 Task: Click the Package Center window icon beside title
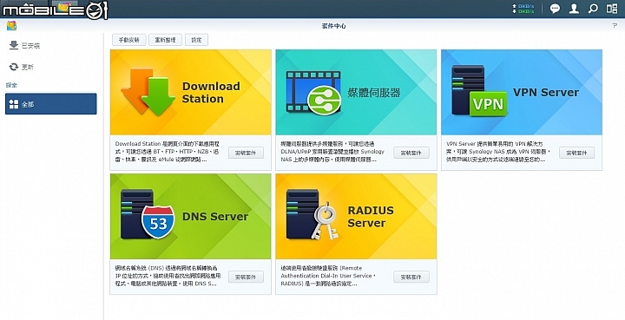11,26
